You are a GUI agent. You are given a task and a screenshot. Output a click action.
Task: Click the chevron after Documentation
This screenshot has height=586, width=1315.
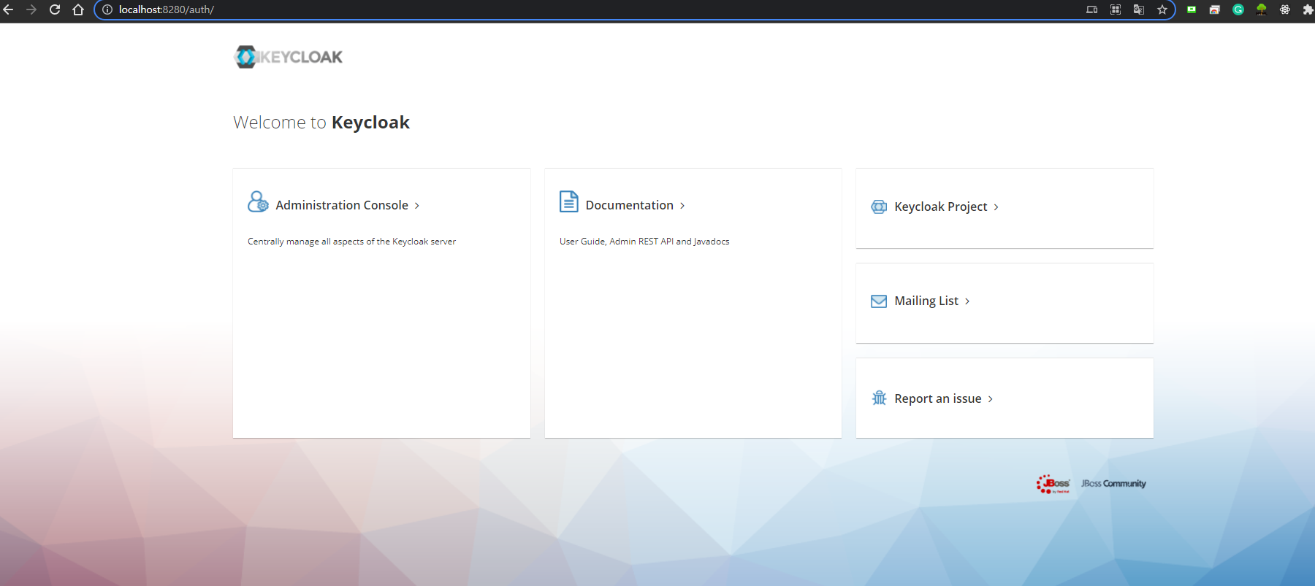682,206
